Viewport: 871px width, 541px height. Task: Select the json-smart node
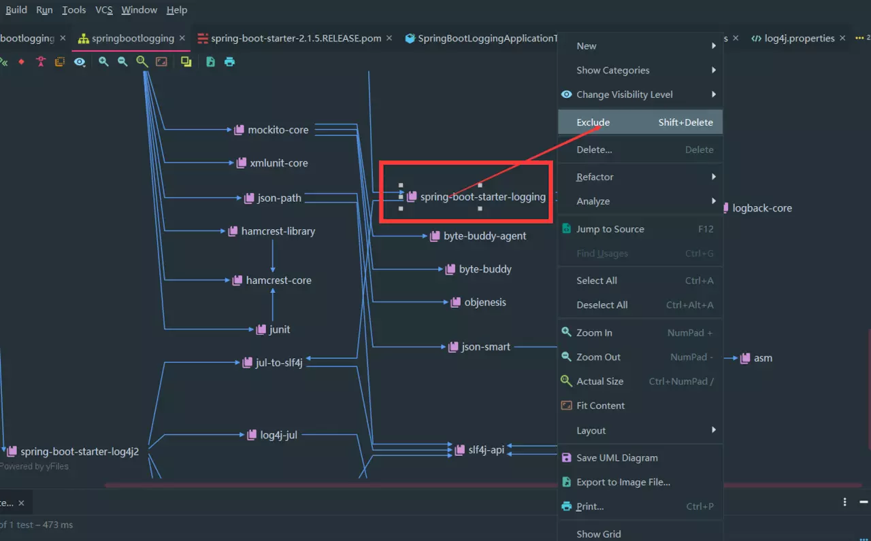tap(479, 347)
